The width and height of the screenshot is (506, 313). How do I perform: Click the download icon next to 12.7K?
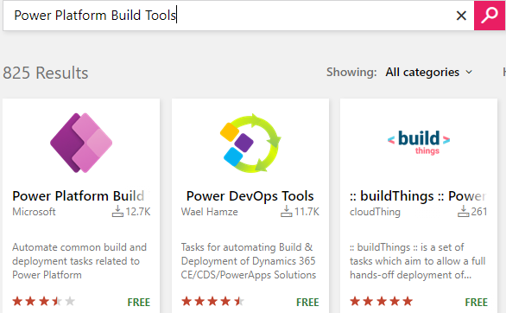pos(117,211)
